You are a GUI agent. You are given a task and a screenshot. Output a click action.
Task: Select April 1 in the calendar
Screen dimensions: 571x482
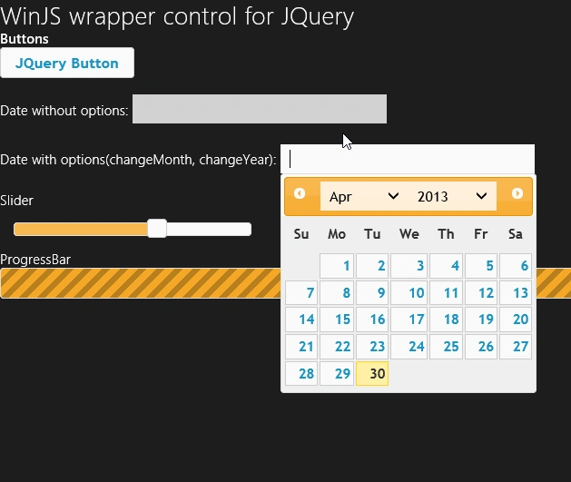point(337,266)
